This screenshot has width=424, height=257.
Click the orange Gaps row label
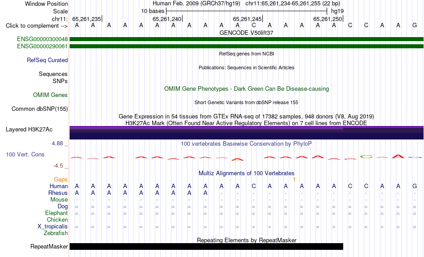(x=61, y=180)
